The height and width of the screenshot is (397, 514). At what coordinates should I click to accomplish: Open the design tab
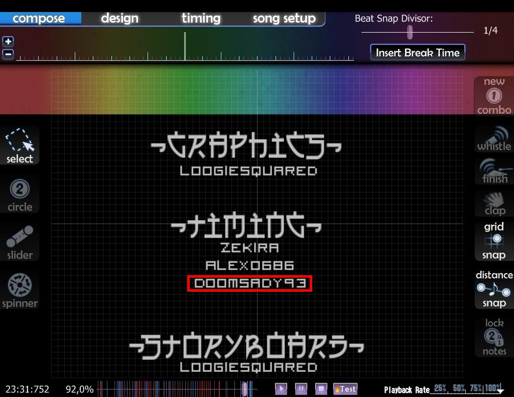pos(119,19)
